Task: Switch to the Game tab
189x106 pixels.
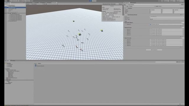Action: pyautogui.click(x=54, y=3)
